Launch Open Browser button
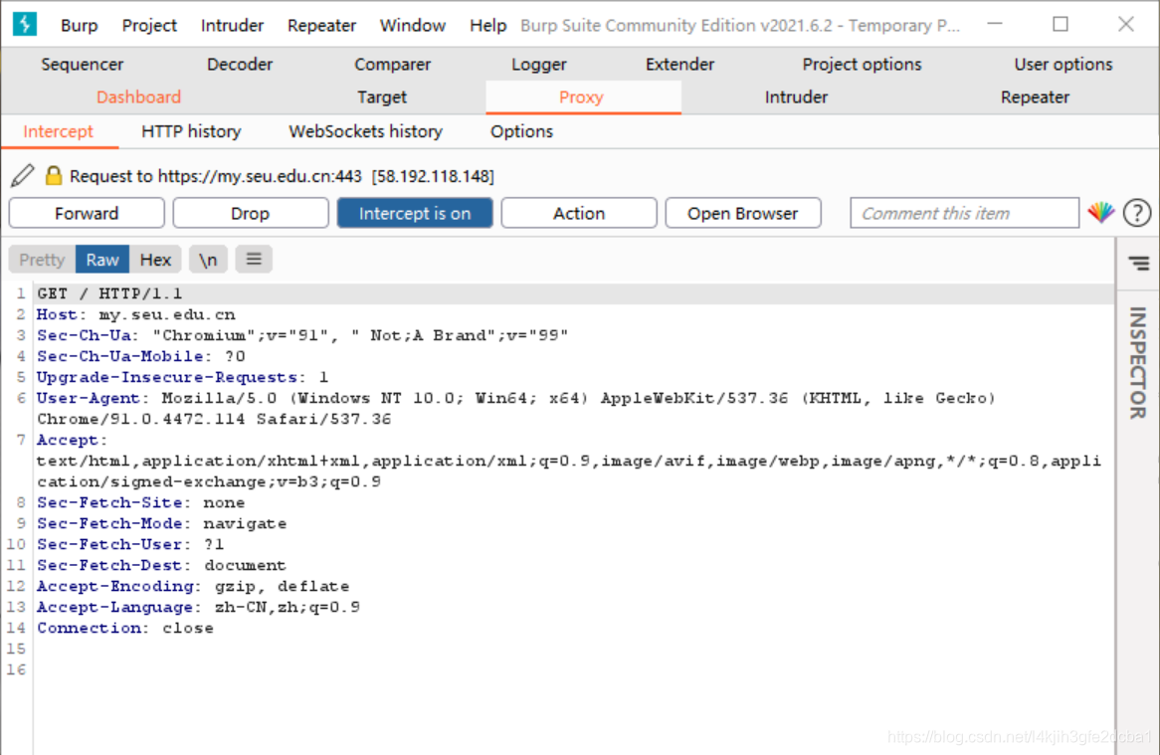 point(743,213)
